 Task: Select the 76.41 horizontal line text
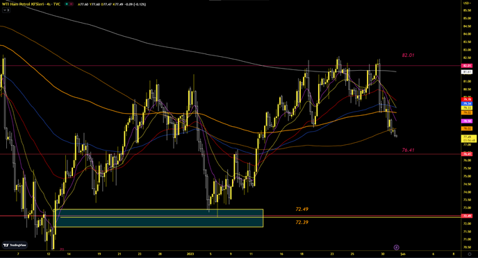[x=408, y=150]
